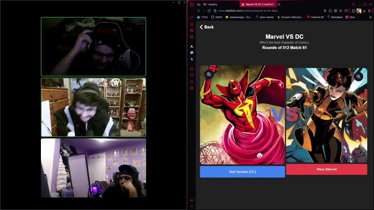Click the player send icon in toolbar
The width and height of the screenshot is (374, 210).
tap(341, 11)
